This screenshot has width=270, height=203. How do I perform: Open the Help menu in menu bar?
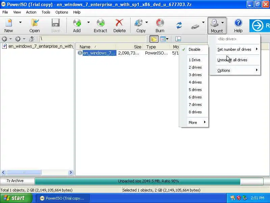[x=77, y=12]
